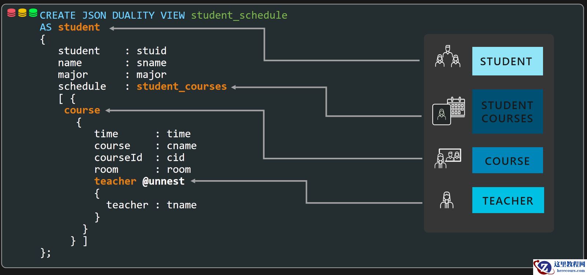This screenshot has width=587, height=275.
Task: Select the COURSE table box
Action: coord(507,160)
